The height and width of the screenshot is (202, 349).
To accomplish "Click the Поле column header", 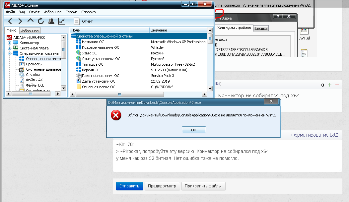I will point(109,30).
